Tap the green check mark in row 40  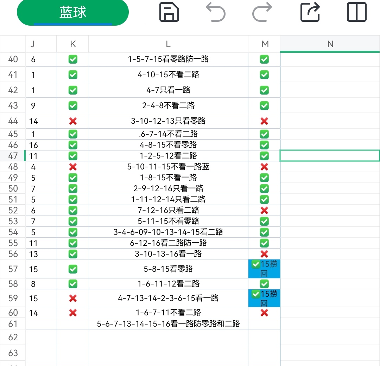(x=72, y=59)
